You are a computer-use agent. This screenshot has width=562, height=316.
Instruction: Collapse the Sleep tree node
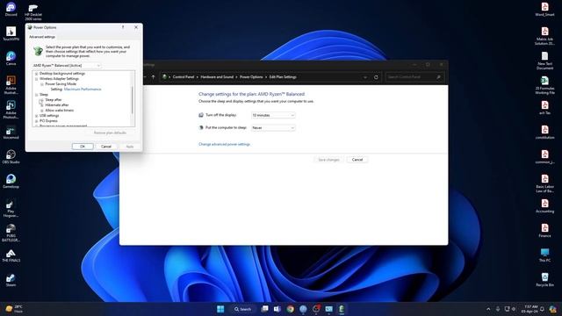click(36, 95)
